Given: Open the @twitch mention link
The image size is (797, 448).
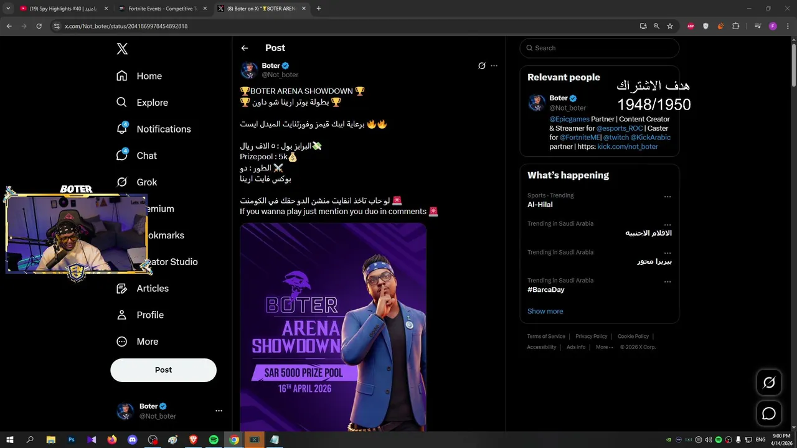Looking at the screenshot, I should click(616, 138).
